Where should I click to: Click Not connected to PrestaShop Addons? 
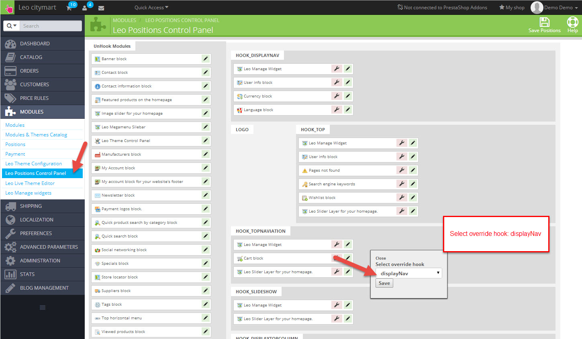click(442, 8)
